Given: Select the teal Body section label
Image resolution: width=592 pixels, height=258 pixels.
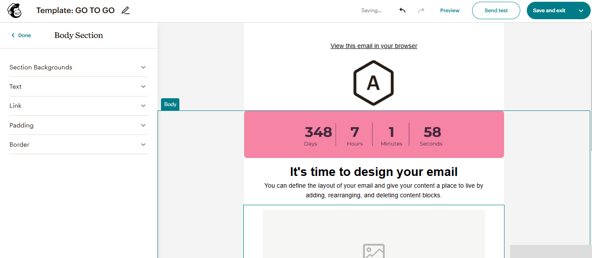Looking at the screenshot, I should [x=170, y=104].
